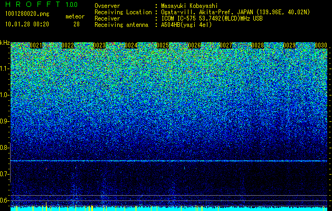
Task: Click the 0.6 frequency axis label
Action: coord(5,200)
